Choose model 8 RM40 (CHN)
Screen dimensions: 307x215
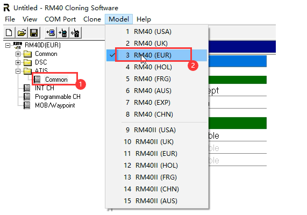click(156, 114)
